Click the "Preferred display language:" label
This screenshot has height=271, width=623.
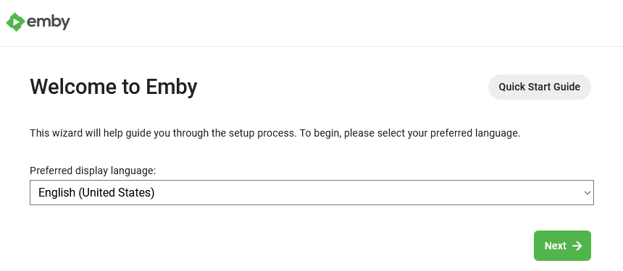coord(93,171)
